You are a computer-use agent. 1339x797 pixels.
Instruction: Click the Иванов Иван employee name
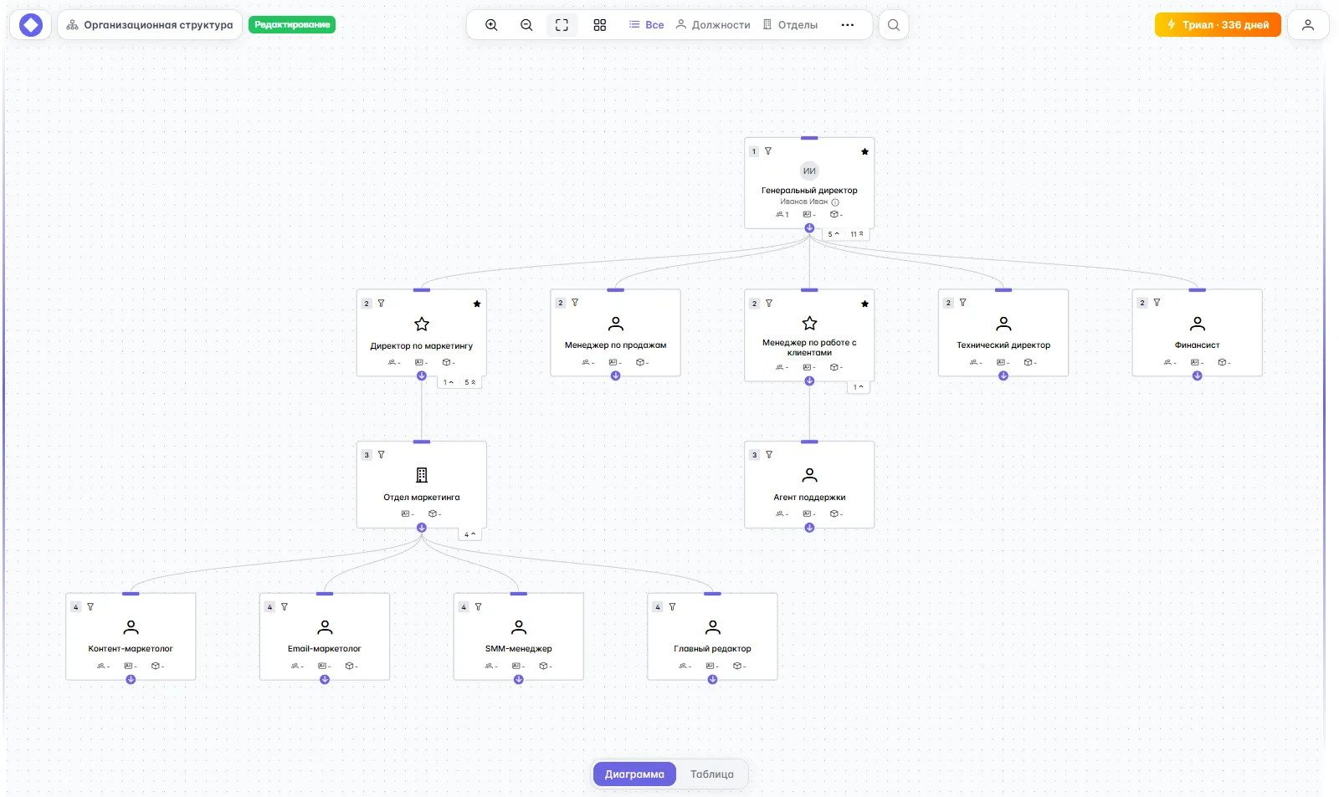pos(803,202)
